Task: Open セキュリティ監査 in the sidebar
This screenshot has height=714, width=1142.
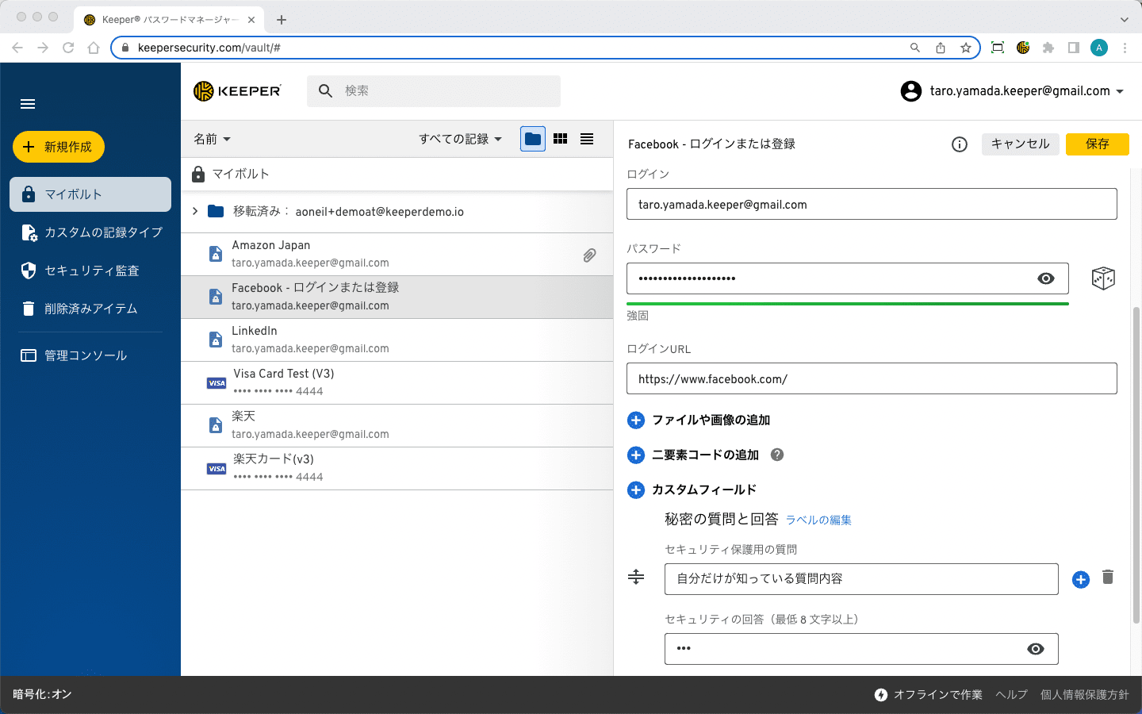Action: click(91, 271)
